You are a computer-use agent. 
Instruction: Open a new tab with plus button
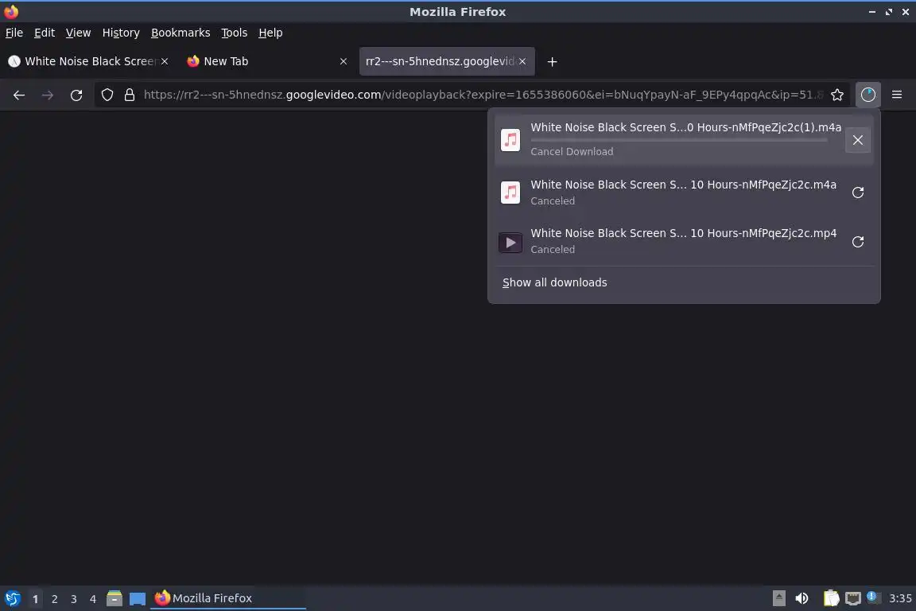pos(552,61)
